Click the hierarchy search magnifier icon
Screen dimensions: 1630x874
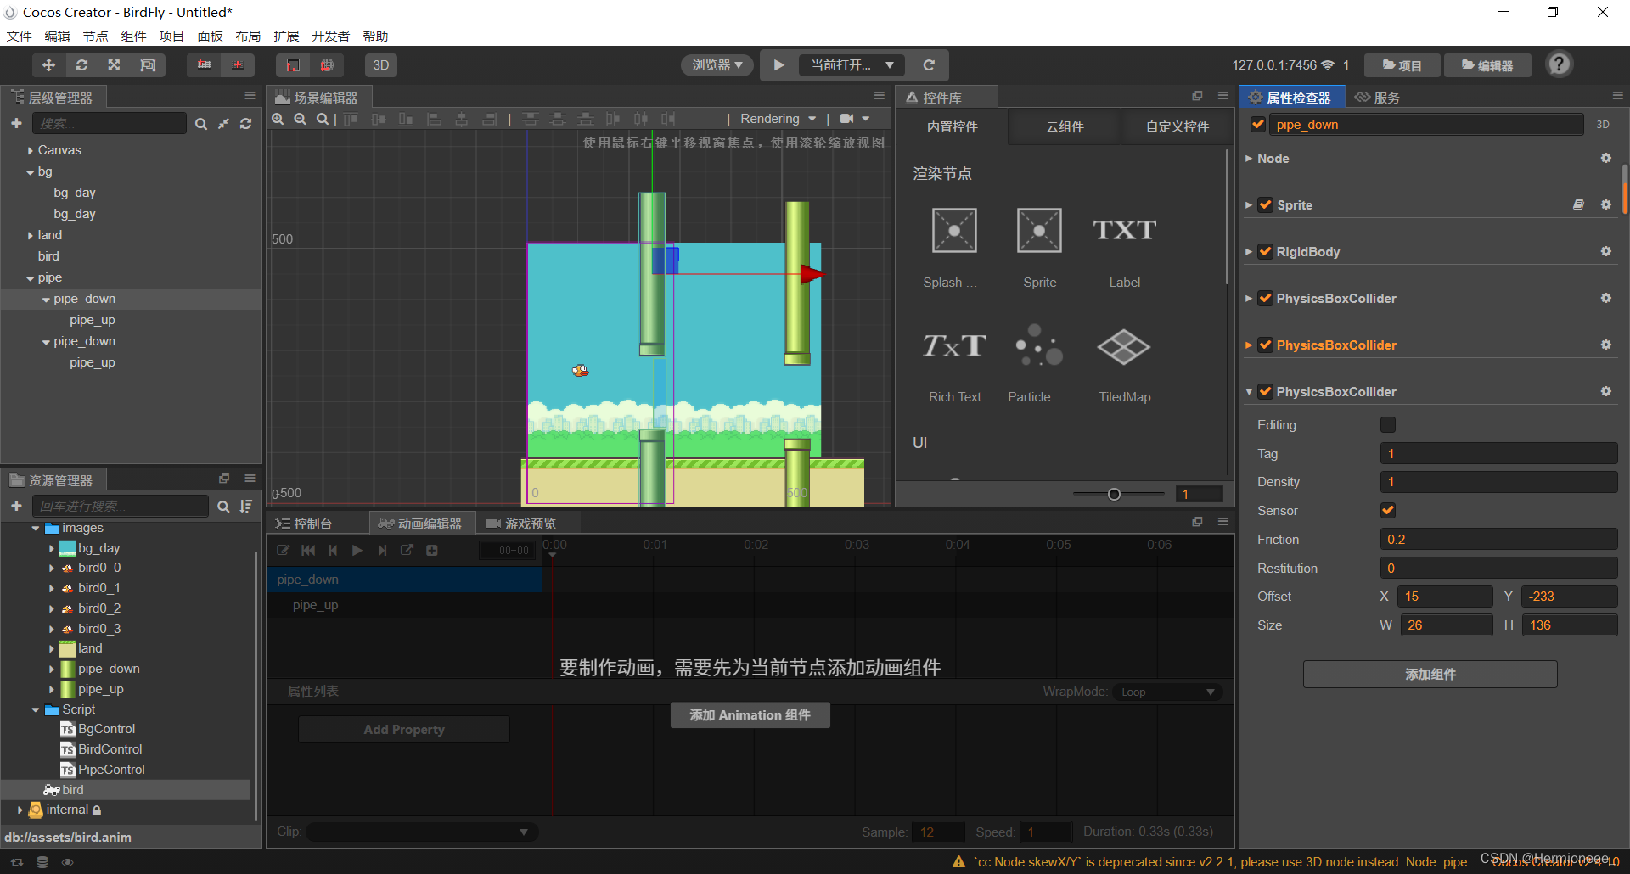201,124
